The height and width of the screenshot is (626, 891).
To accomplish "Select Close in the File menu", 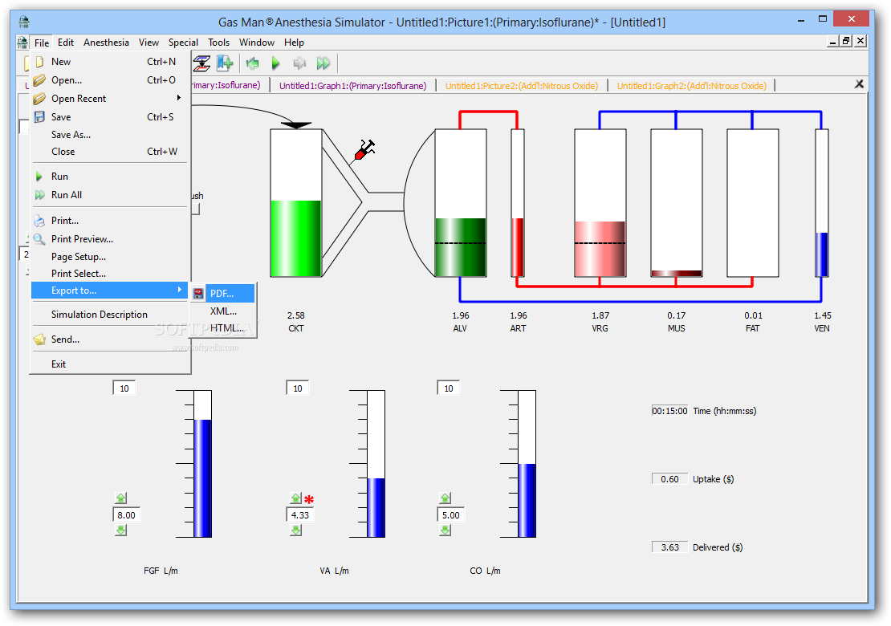I will tap(110, 152).
